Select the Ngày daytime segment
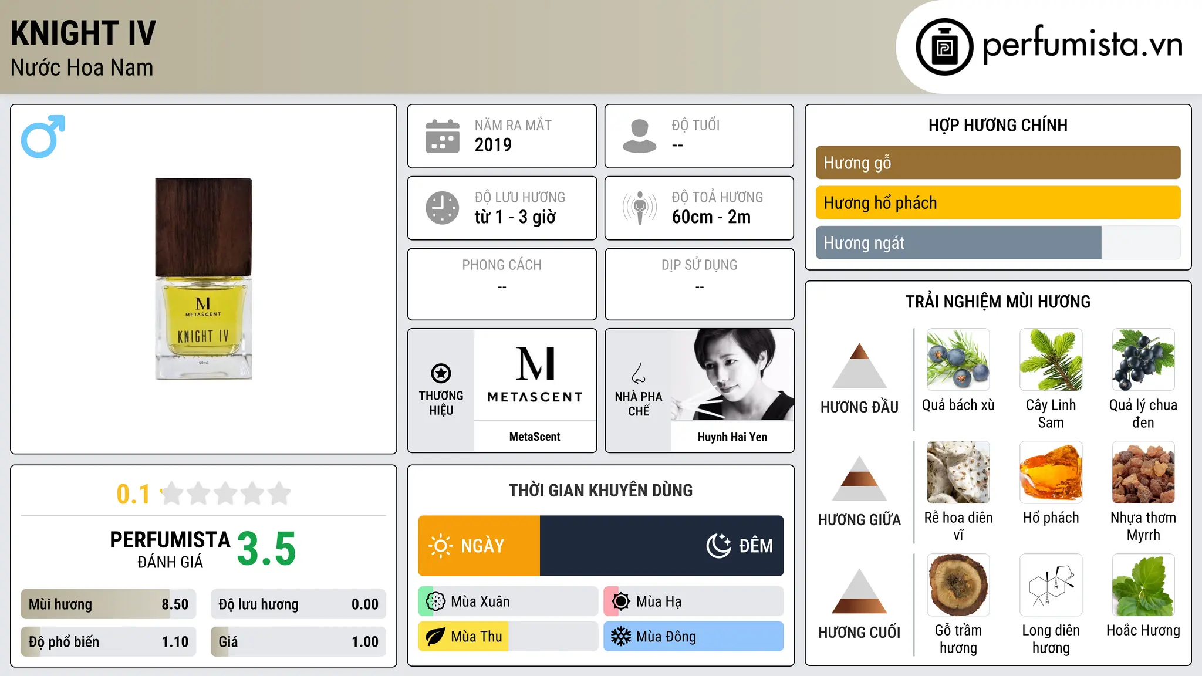Viewport: 1202px width, 676px height. (x=479, y=546)
